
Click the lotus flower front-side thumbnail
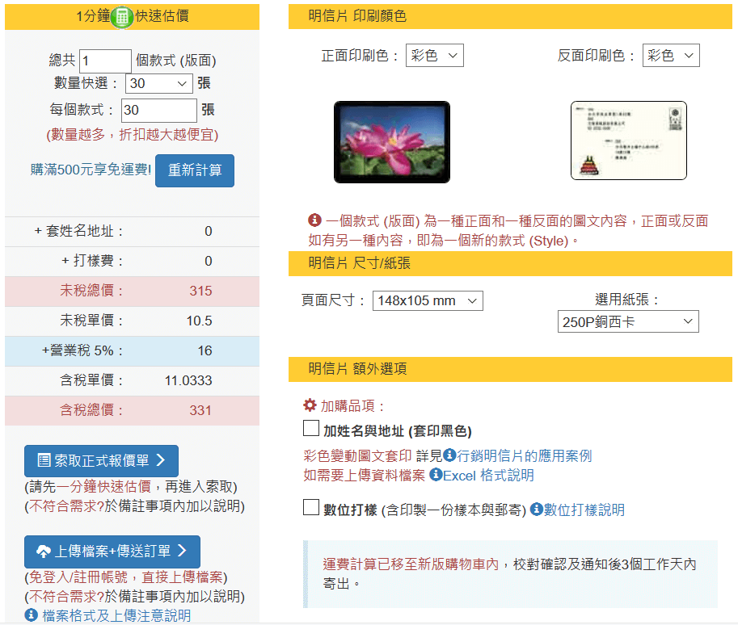[392, 142]
